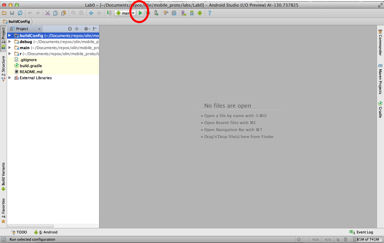Screen dimensions: 384x243
Task: Toggle read-only lock icon in status bar
Action: click(338, 240)
